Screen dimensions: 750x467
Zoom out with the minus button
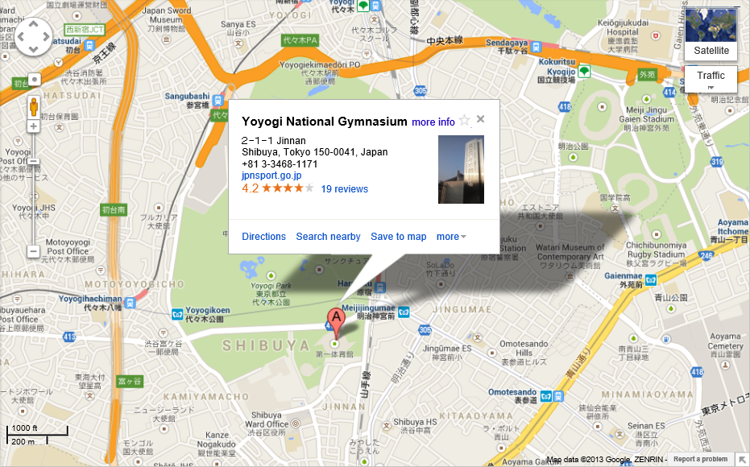(x=34, y=251)
